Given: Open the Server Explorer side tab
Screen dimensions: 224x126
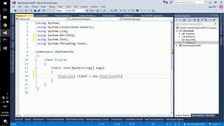Looking at the screenshot, I should (13, 33).
